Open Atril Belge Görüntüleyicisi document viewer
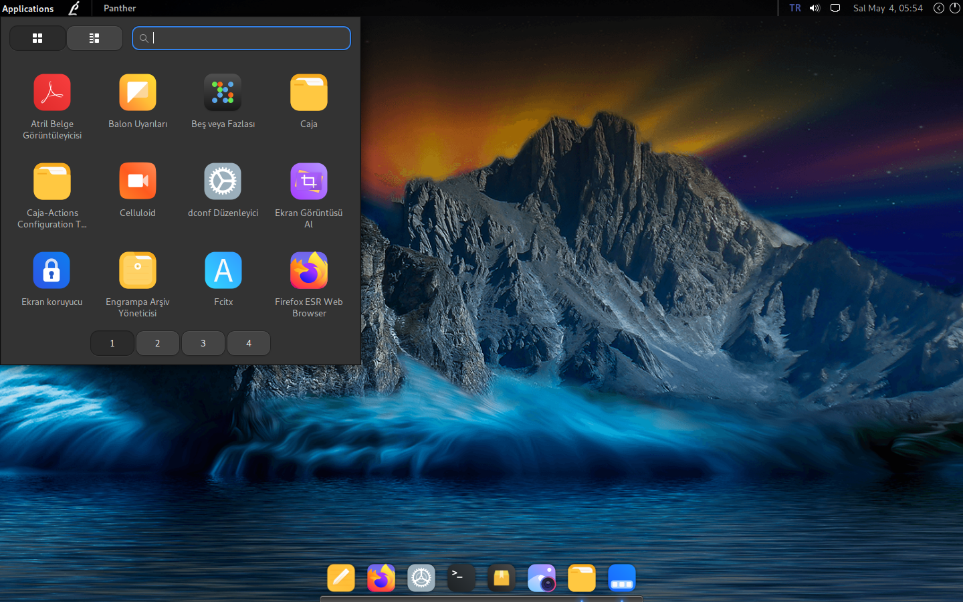The height and width of the screenshot is (602, 963). click(x=52, y=107)
